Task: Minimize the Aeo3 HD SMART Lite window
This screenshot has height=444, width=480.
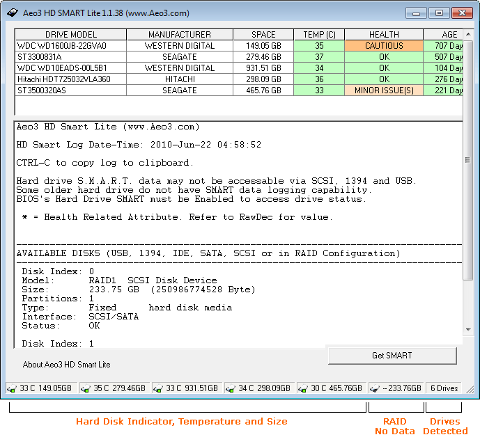Action: [416, 13]
